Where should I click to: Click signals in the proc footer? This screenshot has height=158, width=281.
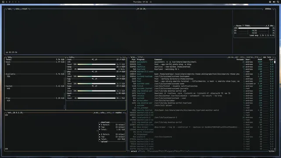(170, 151)
